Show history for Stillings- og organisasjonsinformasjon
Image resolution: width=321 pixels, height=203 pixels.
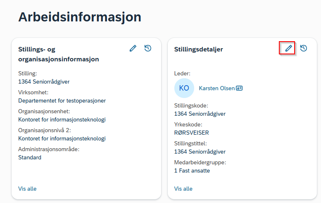click(x=147, y=48)
